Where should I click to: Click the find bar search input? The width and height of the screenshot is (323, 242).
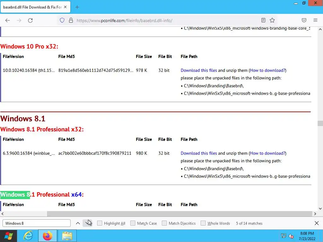[37, 223]
